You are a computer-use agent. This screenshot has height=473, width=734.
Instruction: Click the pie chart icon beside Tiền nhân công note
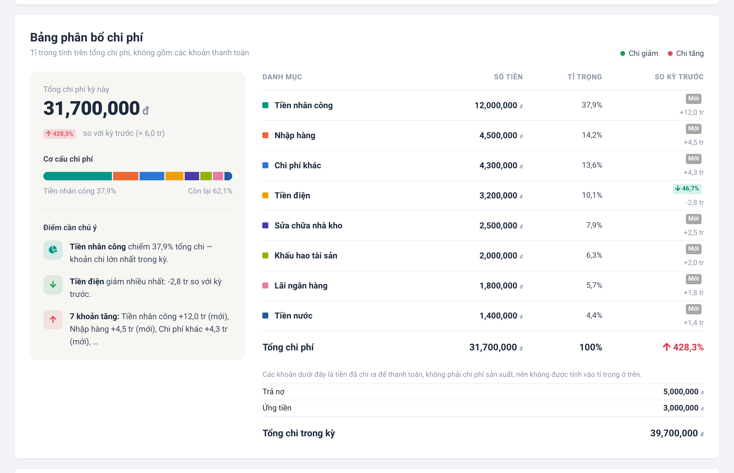(x=53, y=250)
